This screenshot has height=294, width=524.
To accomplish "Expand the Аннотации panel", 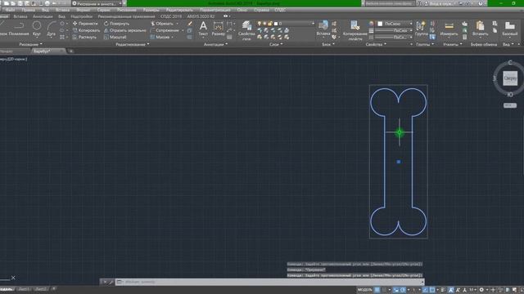I will (215, 44).
